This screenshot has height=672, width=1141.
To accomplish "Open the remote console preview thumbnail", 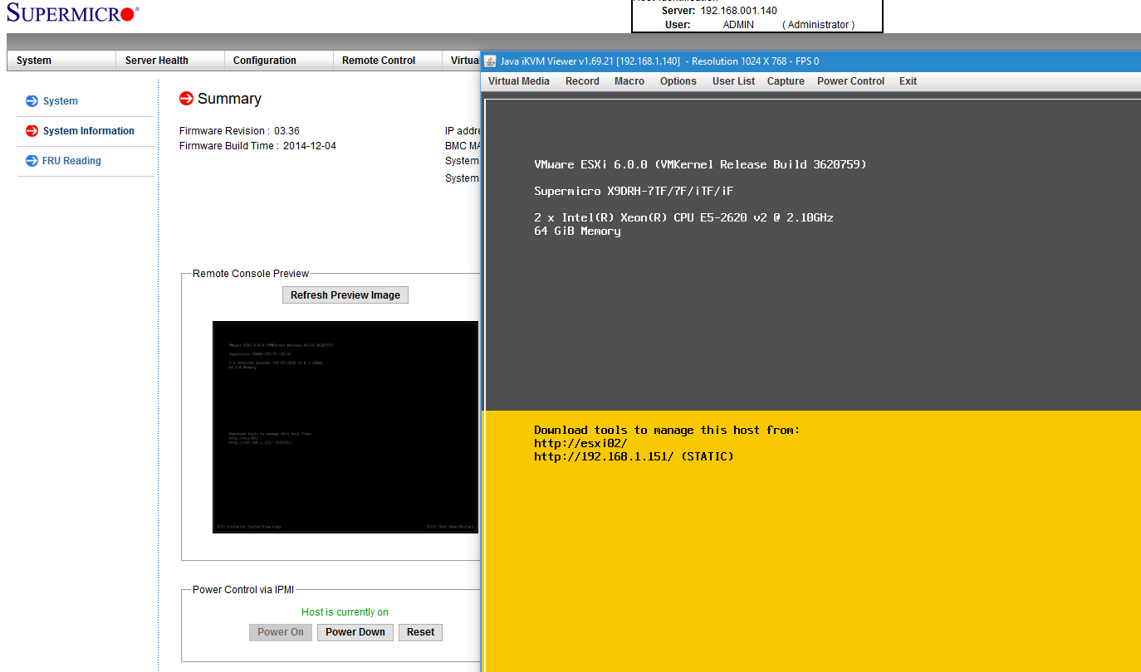I will [345, 427].
